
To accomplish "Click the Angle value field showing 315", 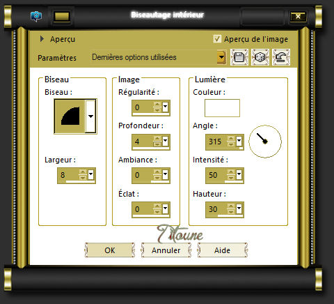I will coord(216,142).
